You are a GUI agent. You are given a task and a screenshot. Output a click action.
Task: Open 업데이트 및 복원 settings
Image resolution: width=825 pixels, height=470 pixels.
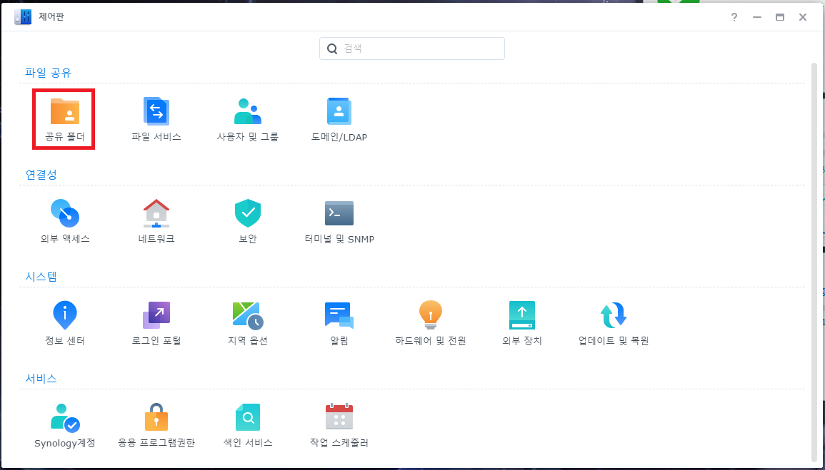pyautogui.click(x=614, y=316)
